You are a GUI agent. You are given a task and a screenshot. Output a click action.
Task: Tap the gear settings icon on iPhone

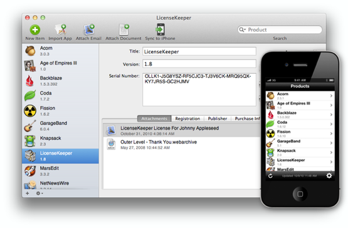tap(329, 175)
